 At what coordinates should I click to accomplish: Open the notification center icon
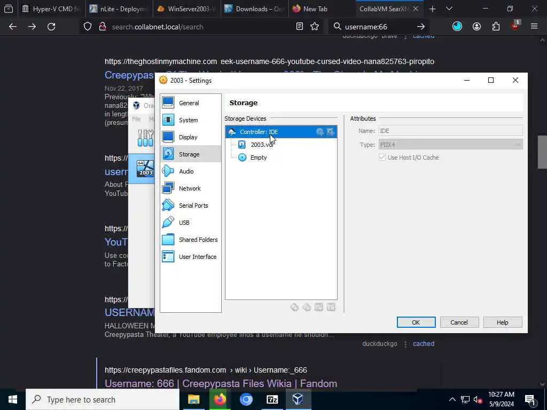coord(530,399)
